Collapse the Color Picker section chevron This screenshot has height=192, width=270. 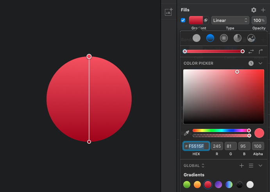pos(260,63)
